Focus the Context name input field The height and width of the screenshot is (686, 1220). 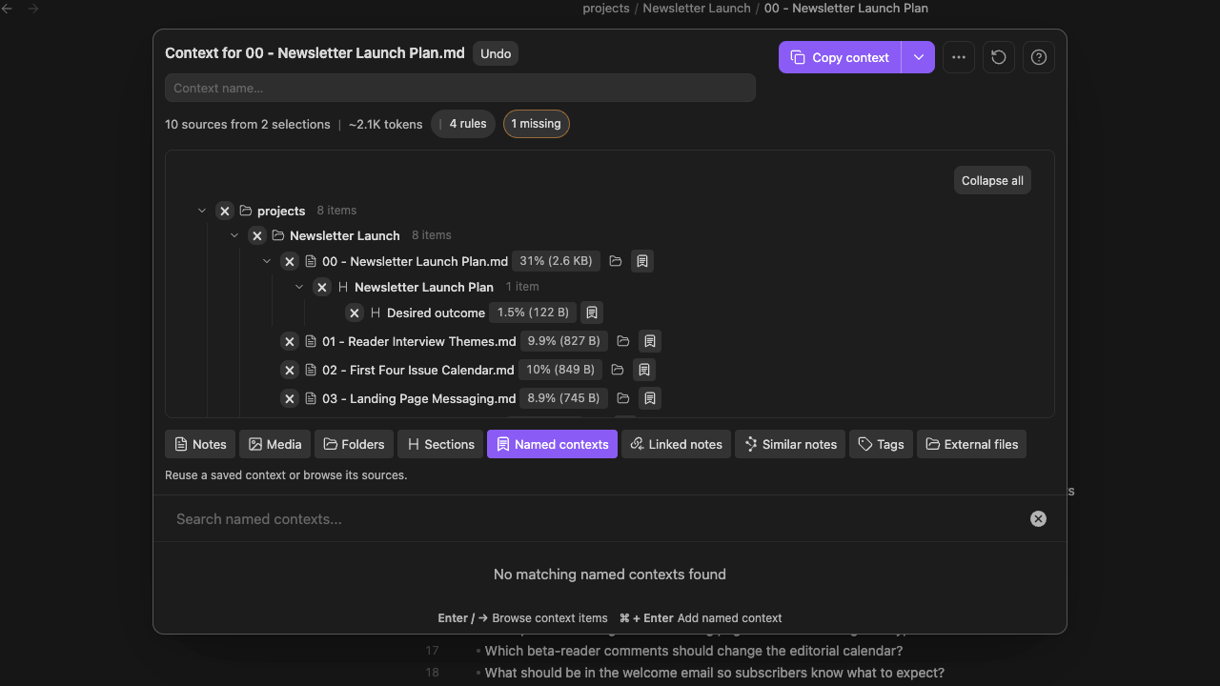[x=460, y=88]
